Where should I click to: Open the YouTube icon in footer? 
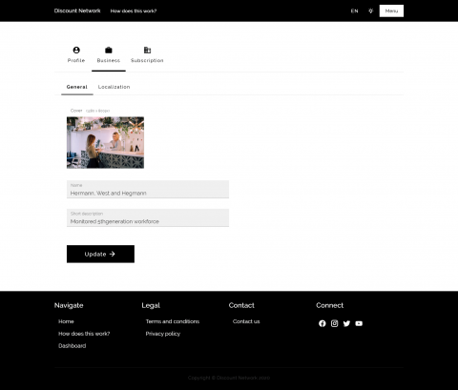(359, 323)
